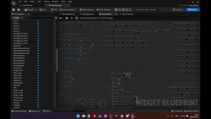
Task: Open Class Settings
Action: (x=86, y=10)
